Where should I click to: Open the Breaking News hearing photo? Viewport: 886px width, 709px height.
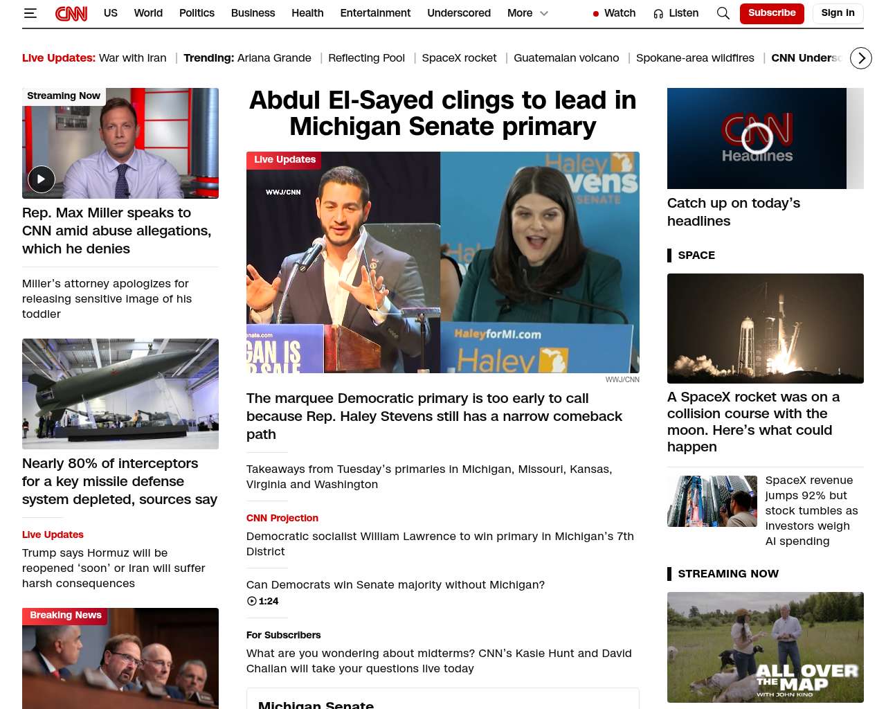tap(120, 658)
